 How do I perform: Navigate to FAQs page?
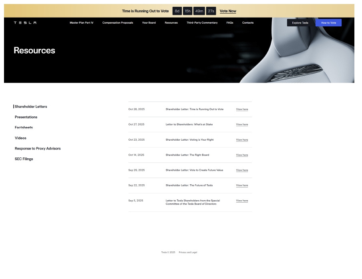click(x=230, y=23)
